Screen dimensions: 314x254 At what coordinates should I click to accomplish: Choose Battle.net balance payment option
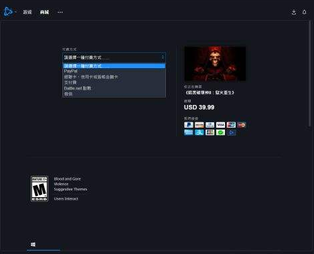tap(114, 88)
